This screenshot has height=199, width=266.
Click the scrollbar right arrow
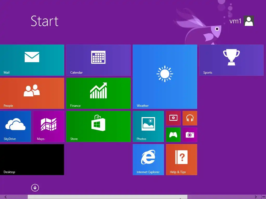(x=256, y=197)
